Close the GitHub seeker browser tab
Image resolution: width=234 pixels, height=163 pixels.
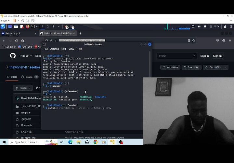pyautogui.click(x=74, y=33)
